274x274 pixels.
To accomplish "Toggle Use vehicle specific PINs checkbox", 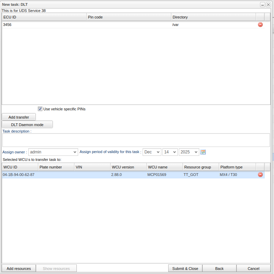I will (x=40, y=109).
